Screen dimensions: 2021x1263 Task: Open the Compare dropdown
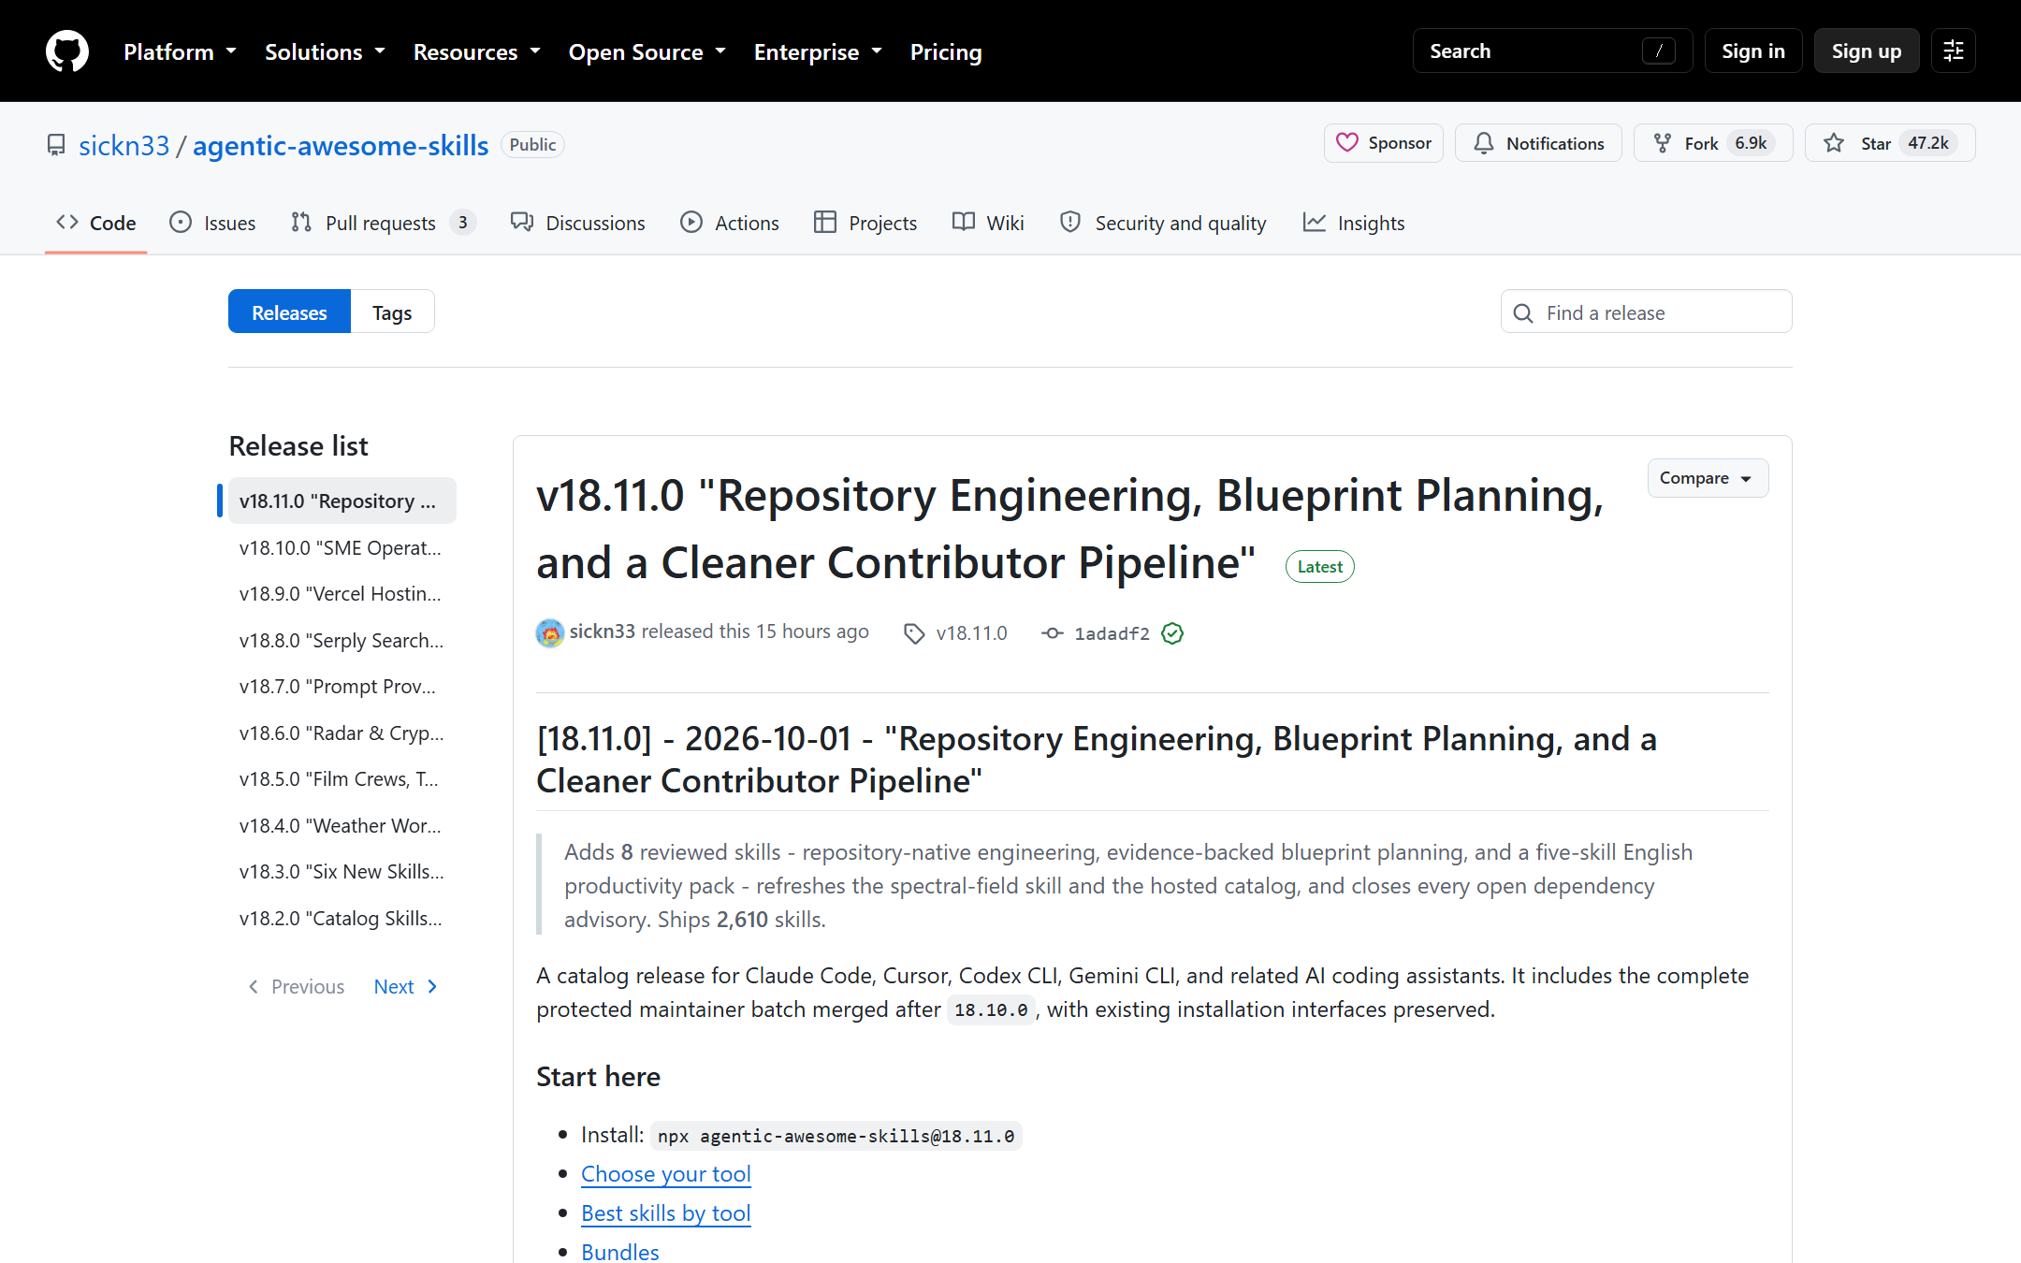pos(1708,478)
